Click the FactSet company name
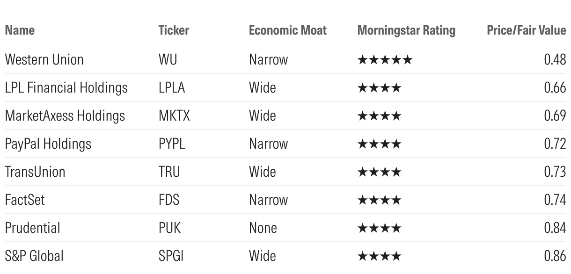 coord(25,200)
